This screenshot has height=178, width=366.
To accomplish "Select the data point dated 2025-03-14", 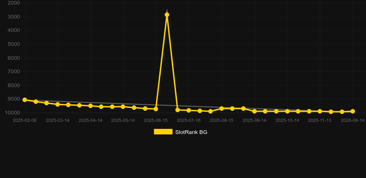I will point(57,104).
